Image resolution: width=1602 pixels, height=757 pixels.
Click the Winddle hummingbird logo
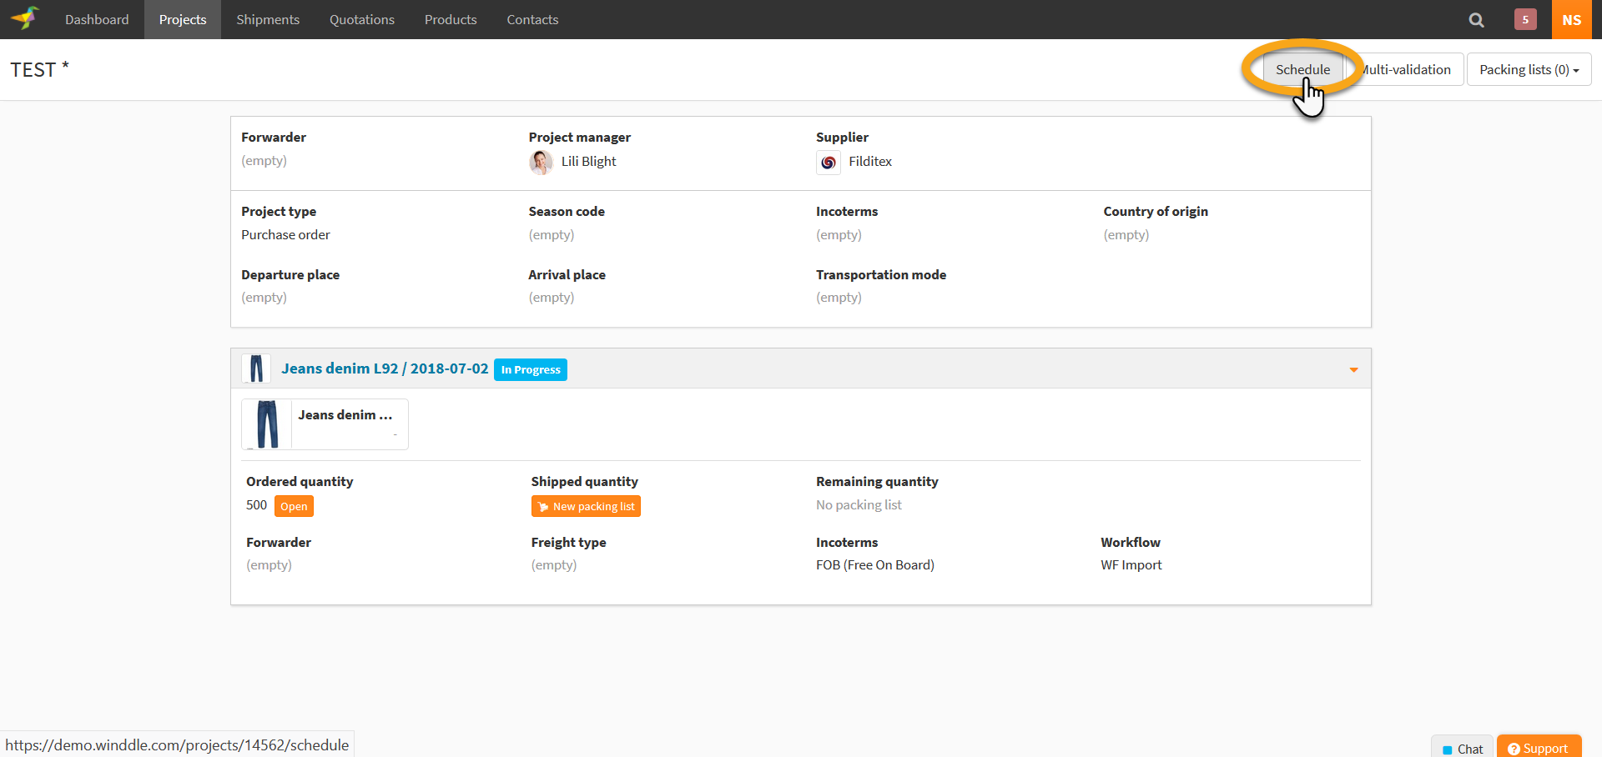click(x=26, y=18)
